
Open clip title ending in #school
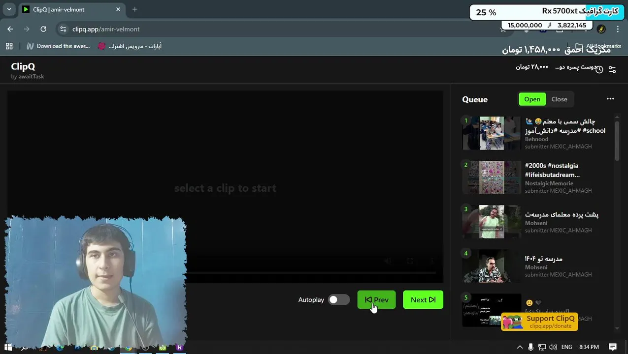pos(565,126)
